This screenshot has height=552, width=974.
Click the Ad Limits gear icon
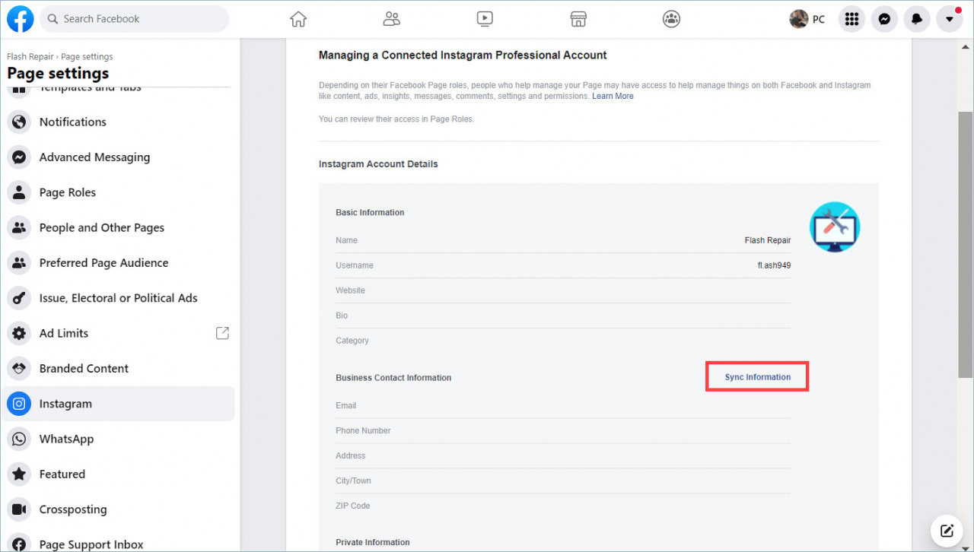19,333
